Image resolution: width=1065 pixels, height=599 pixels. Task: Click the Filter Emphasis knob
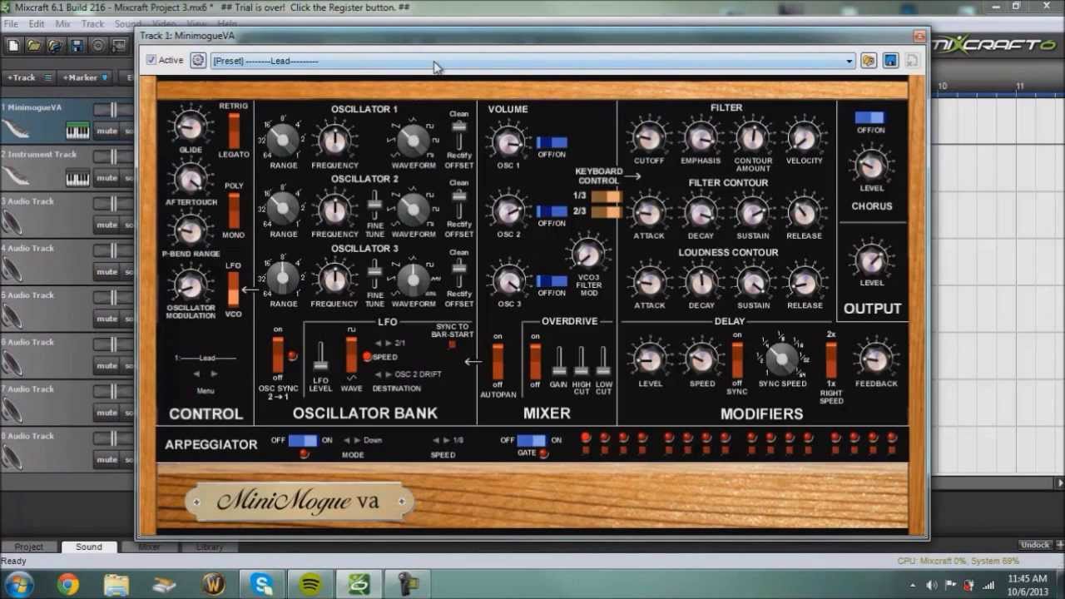click(x=701, y=137)
